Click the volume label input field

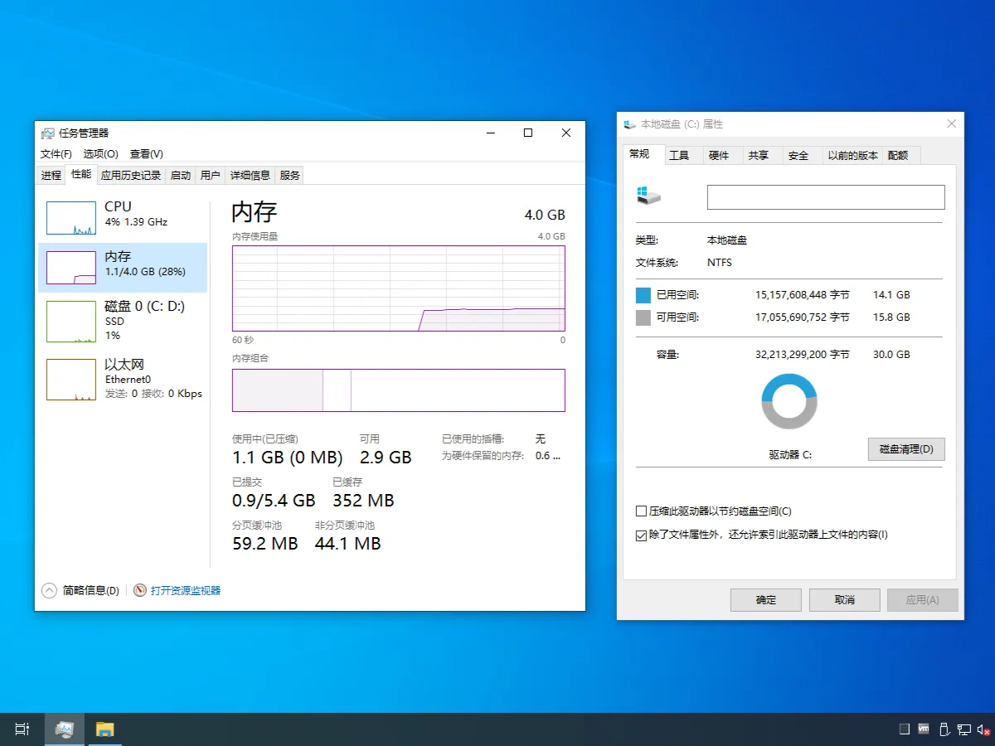tap(825, 196)
